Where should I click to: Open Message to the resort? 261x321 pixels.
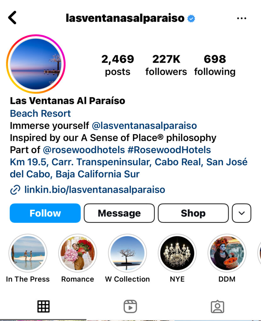pyautogui.click(x=119, y=213)
